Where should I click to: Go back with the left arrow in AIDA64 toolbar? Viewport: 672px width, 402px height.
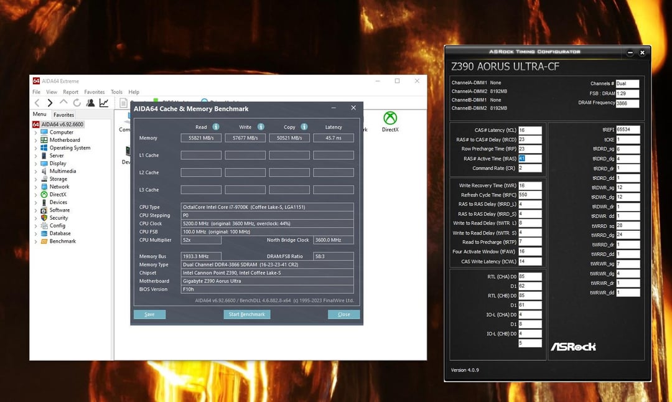tap(37, 103)
